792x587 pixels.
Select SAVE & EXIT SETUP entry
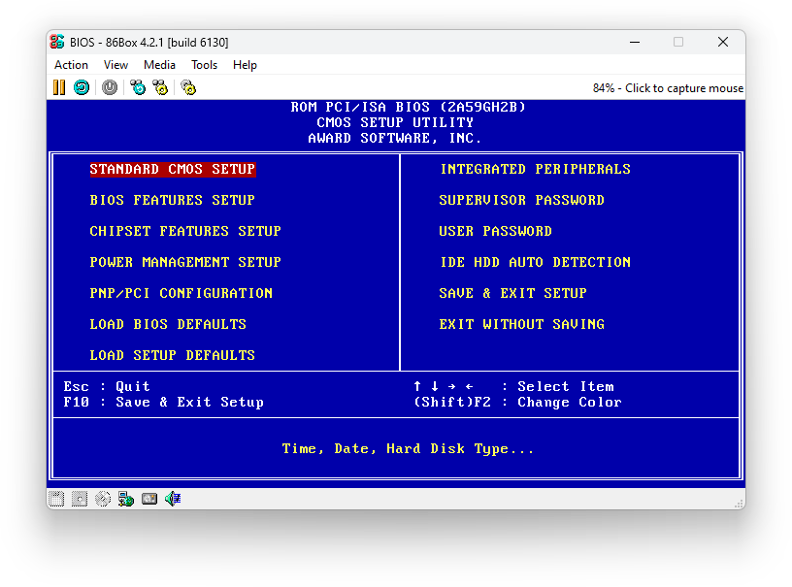point(512,293)
